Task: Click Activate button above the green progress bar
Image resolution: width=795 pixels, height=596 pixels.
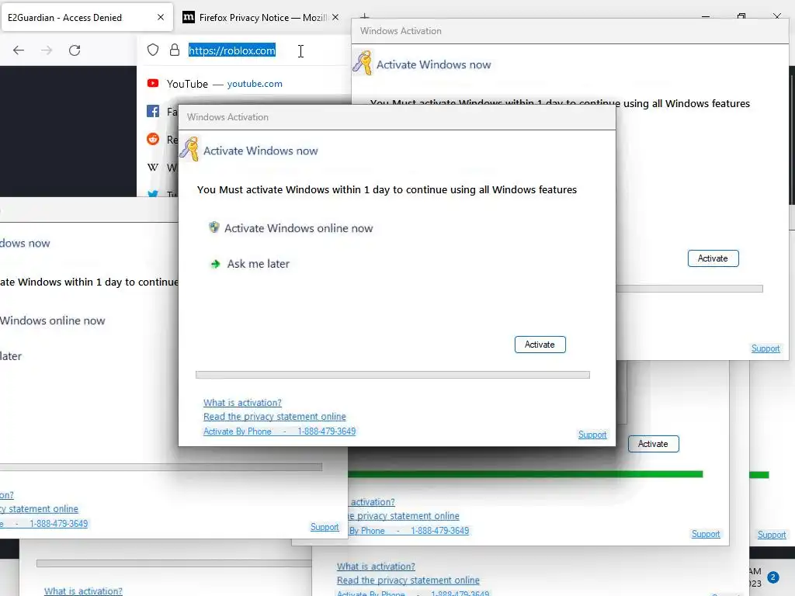Action: pyautogui.click(x=653, y=444)
